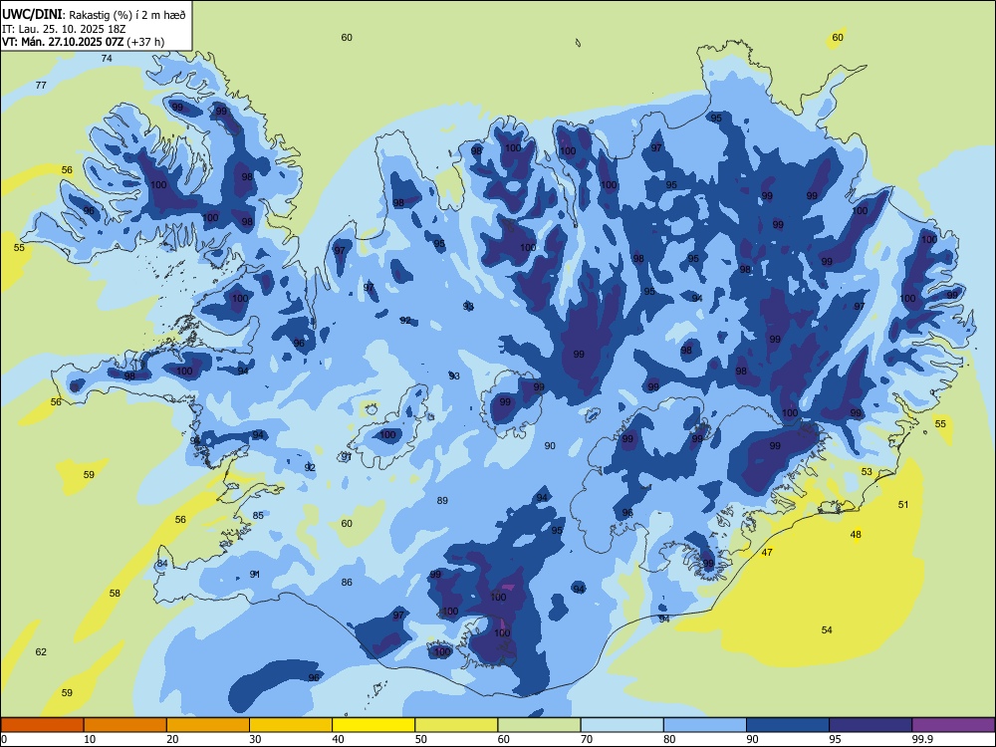Pick the 20–30 amber colorbar segment
The height and width of the screenshot is (747, 996).
click(x=208, y=725)
